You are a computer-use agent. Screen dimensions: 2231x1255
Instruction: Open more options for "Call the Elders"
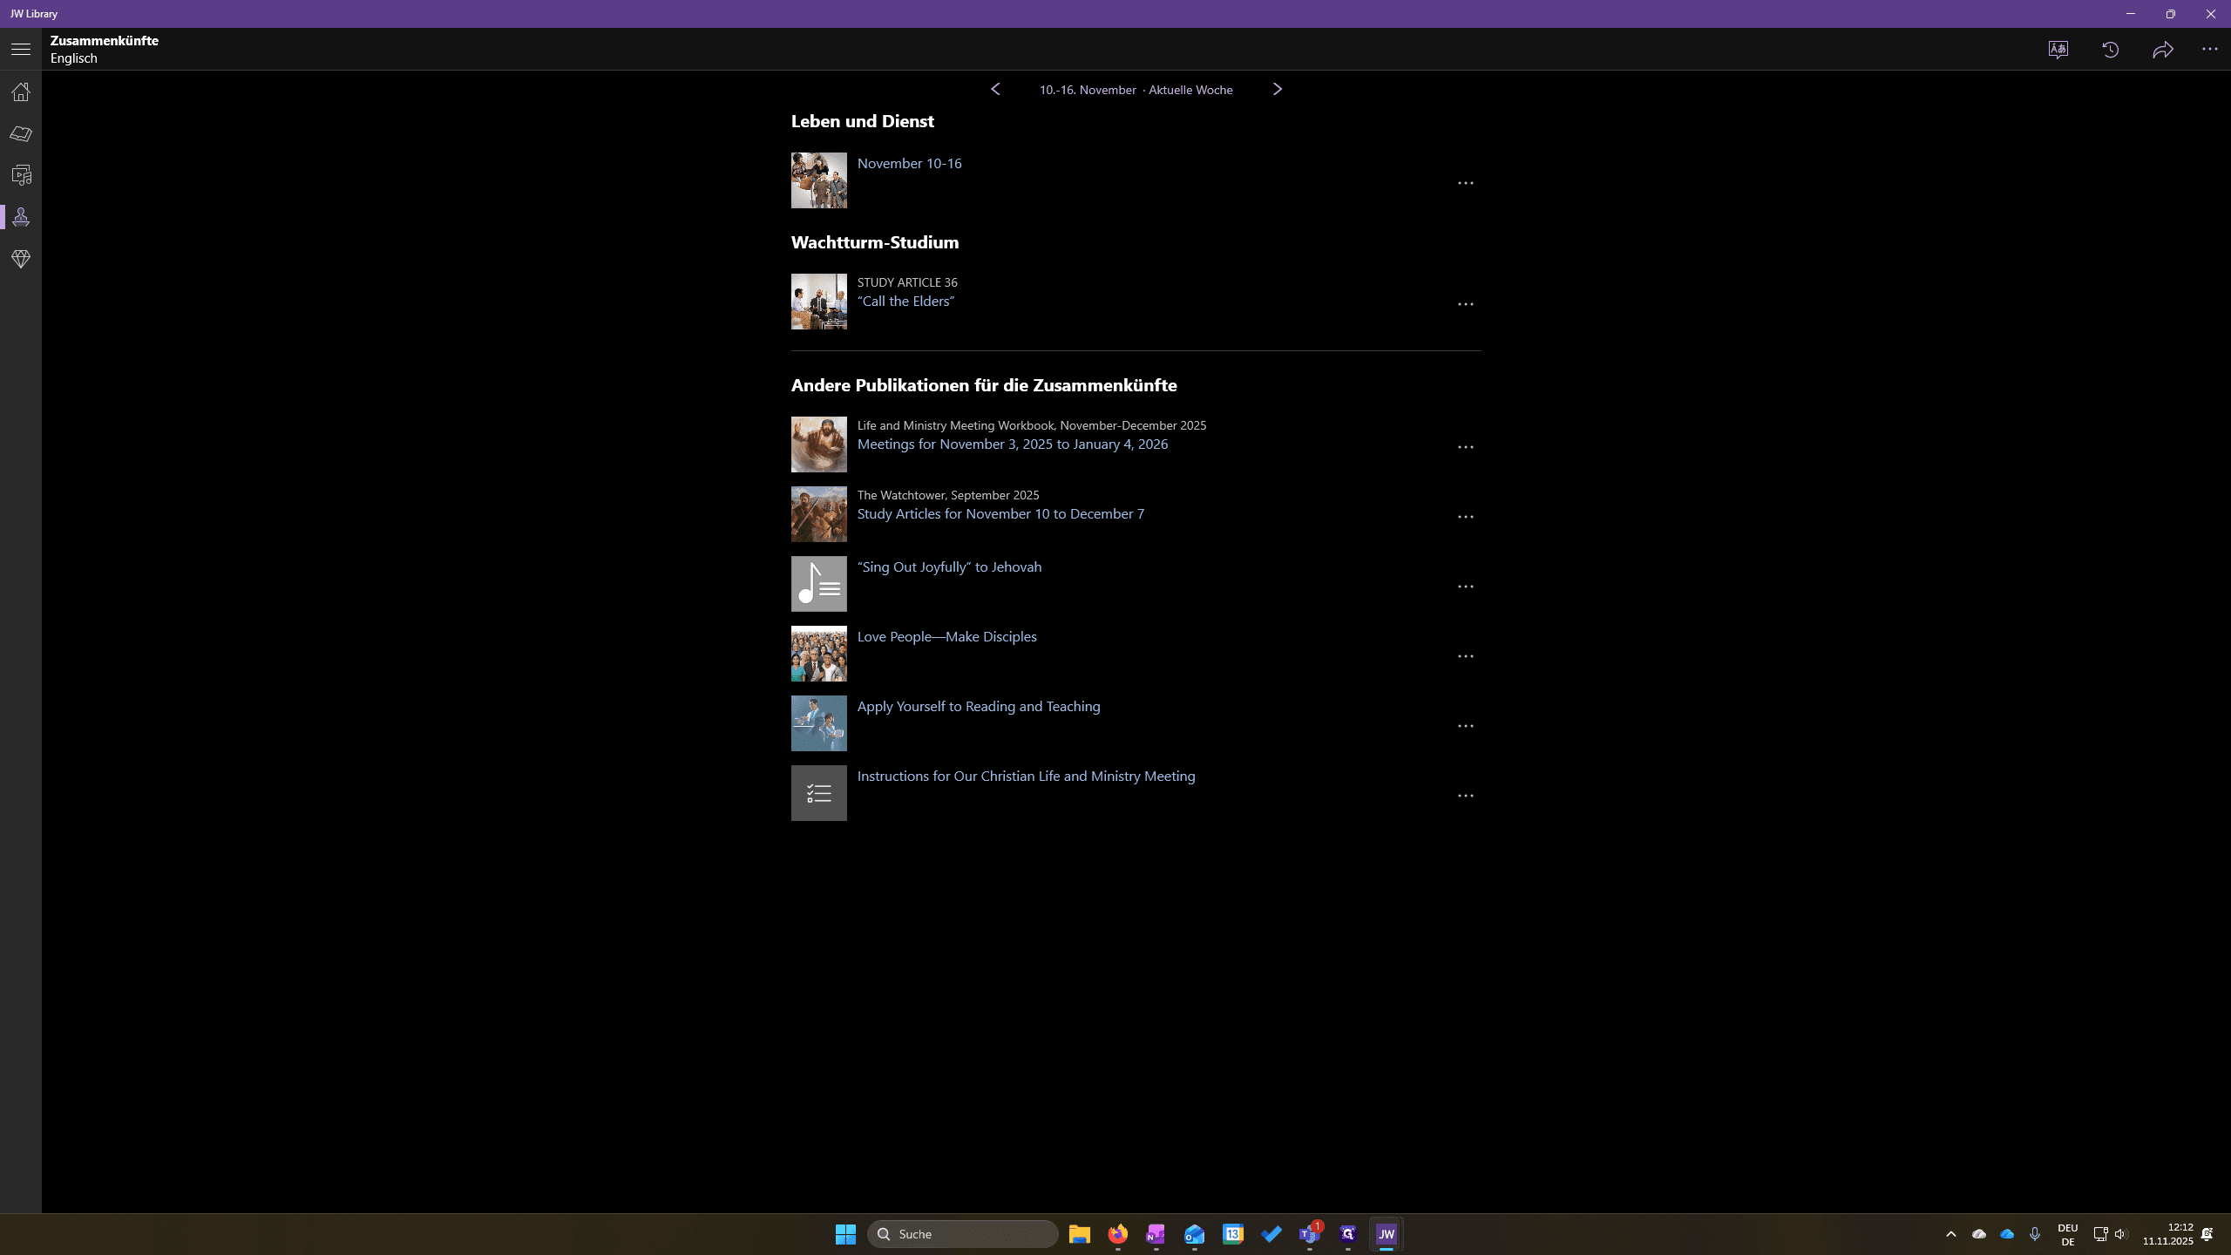pyautogui.click(x=1466, y=304)
